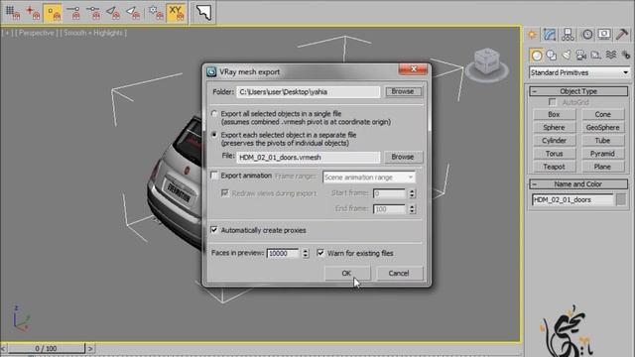Viewport: 635px width, 357px height.
Task: Create a Tube primitive
Action: point(602,141)
